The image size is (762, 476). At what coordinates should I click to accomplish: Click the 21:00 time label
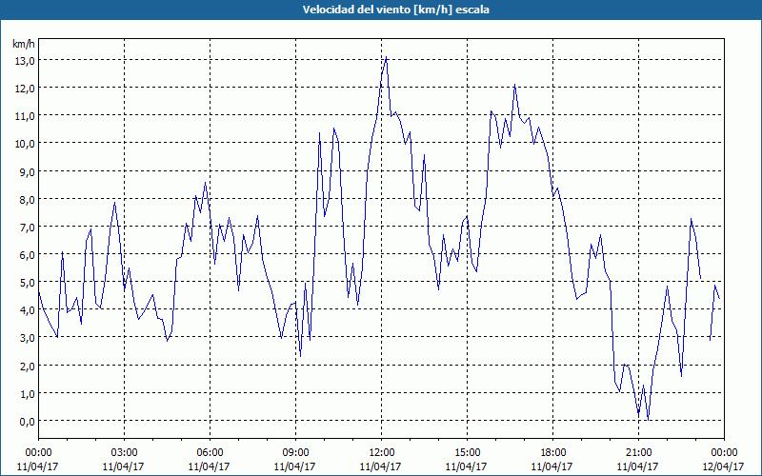coord(638,453)
